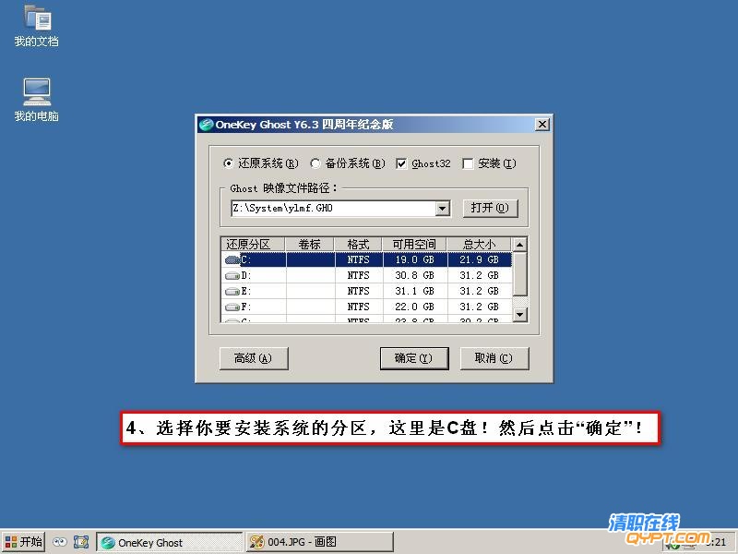The height and width of the screenshot is (554, 738).
Task: Sort by restore partition (还原分区) column header
Action: tap(253, 245)
